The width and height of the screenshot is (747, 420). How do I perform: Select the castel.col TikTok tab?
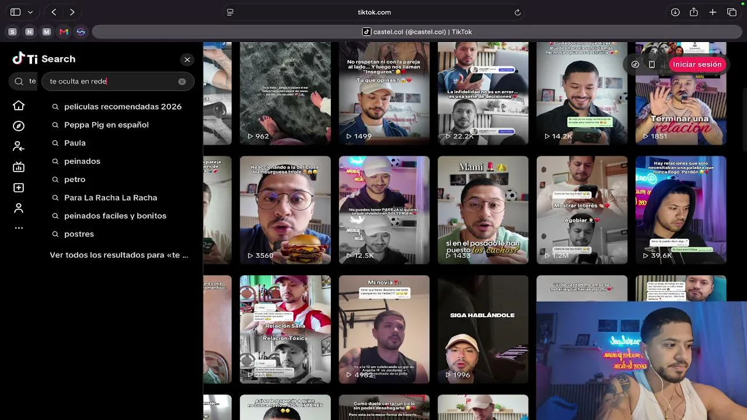pyautogui.click(x=417, y=32)
